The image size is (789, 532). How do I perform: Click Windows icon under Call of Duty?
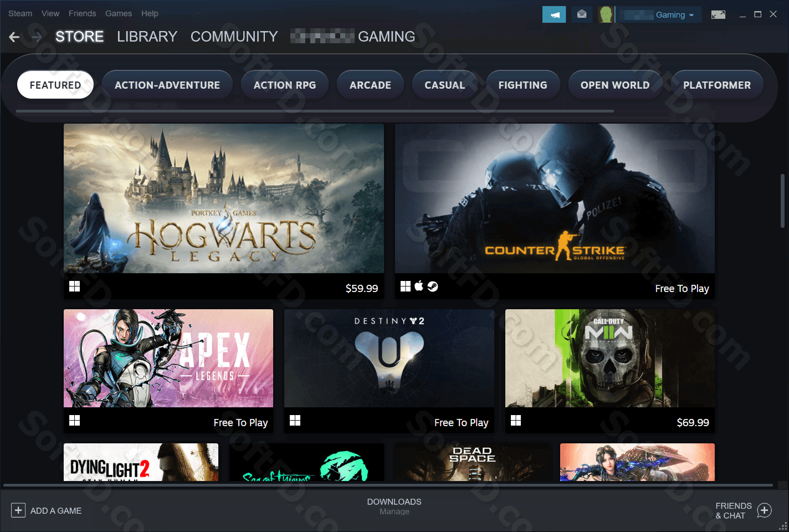tap(516, 420)
